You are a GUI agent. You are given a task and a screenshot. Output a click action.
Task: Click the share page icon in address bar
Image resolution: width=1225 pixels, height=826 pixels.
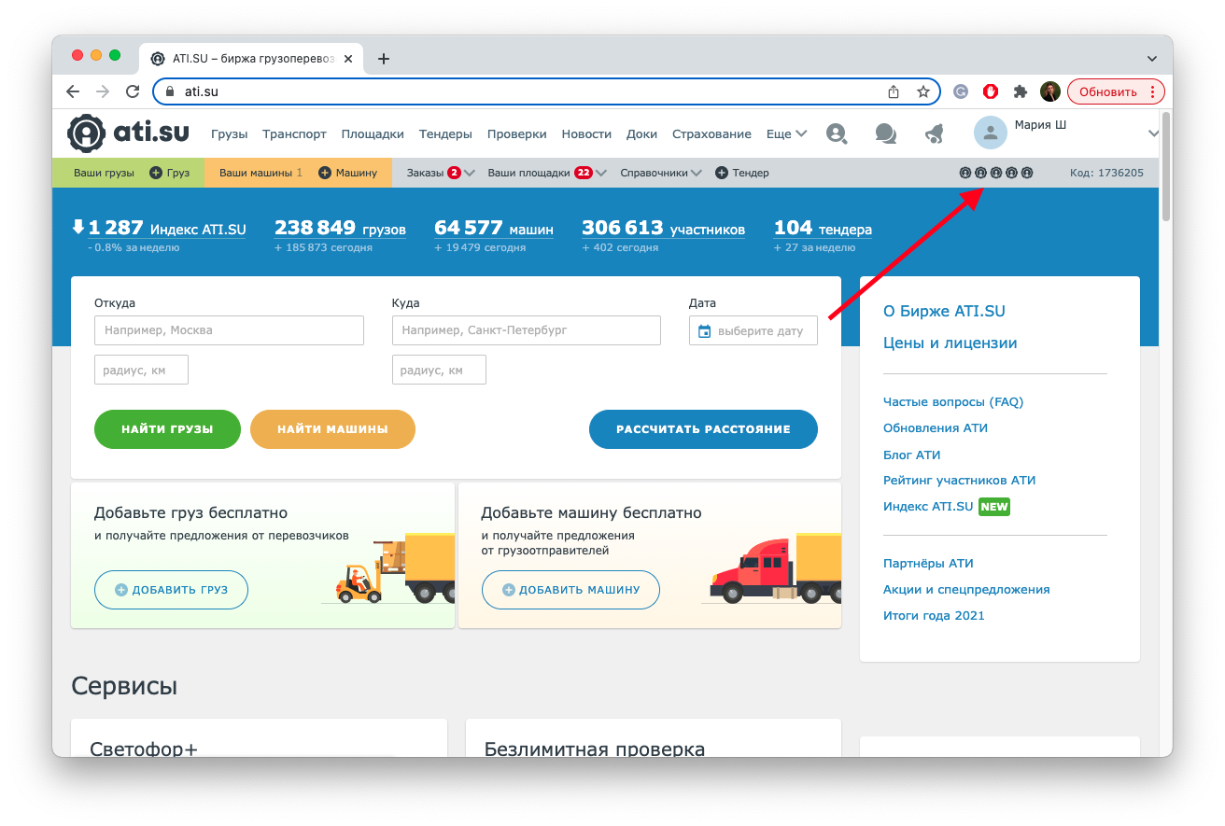(x=894, y=91)
